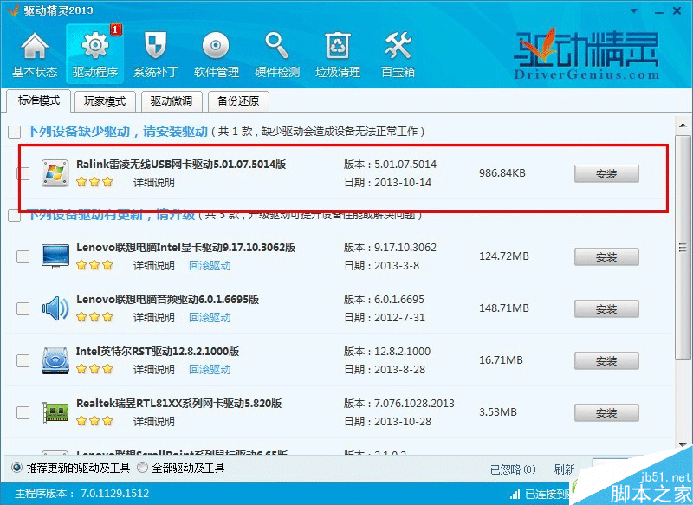Click the 刷新 refresh link
The height and width of the screenshot is (505, 693).
(565, 469)
